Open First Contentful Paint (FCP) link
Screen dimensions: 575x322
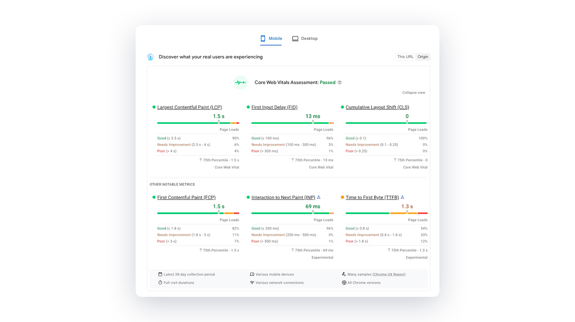186,197
